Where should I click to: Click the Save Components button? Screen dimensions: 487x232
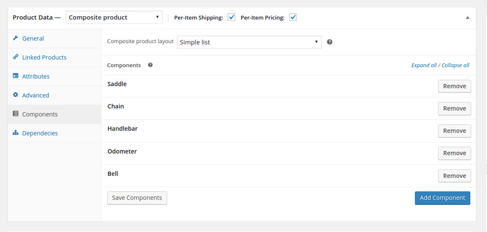point(137,198)
